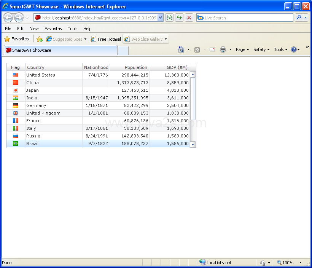
Task: Click the Stop loading red X icon
Action: 189,18
